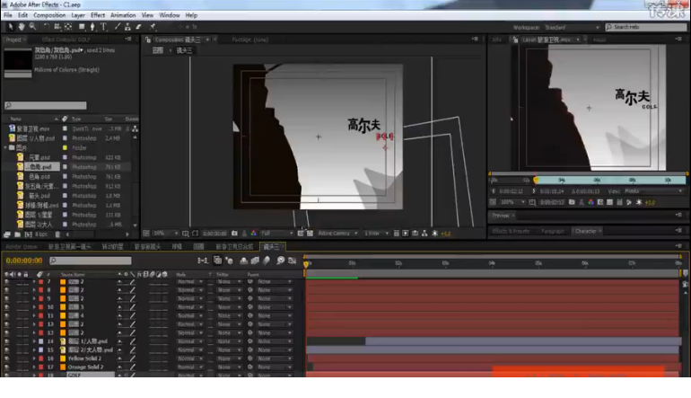Image resolution: width=691 pixels, height=398 pixels.
Task: Hide layer 7 with its eye toggle
Action: pos(6,281)
